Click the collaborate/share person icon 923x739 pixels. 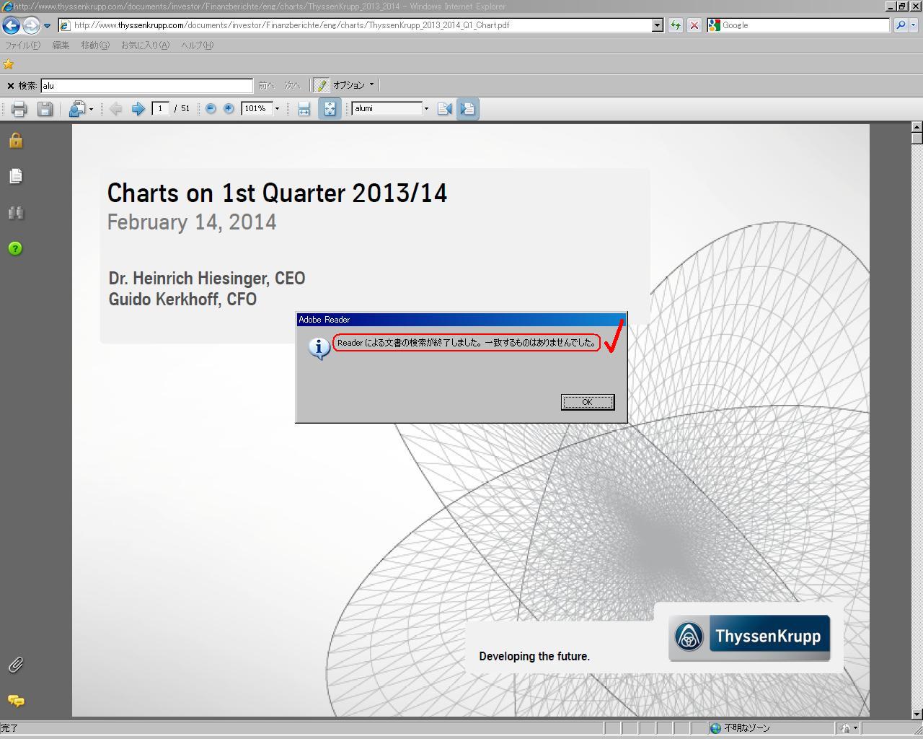pos(77,109)
